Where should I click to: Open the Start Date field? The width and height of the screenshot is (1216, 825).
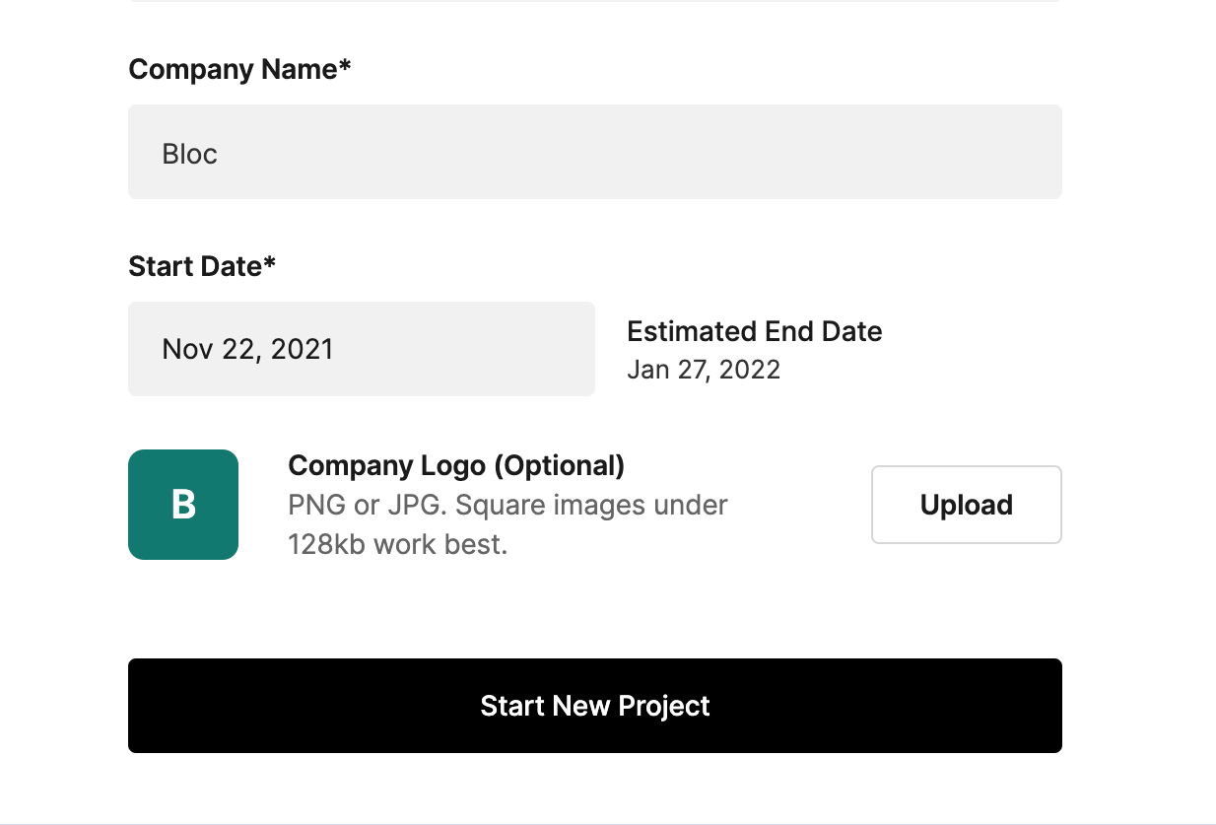(x=361, y=349)
